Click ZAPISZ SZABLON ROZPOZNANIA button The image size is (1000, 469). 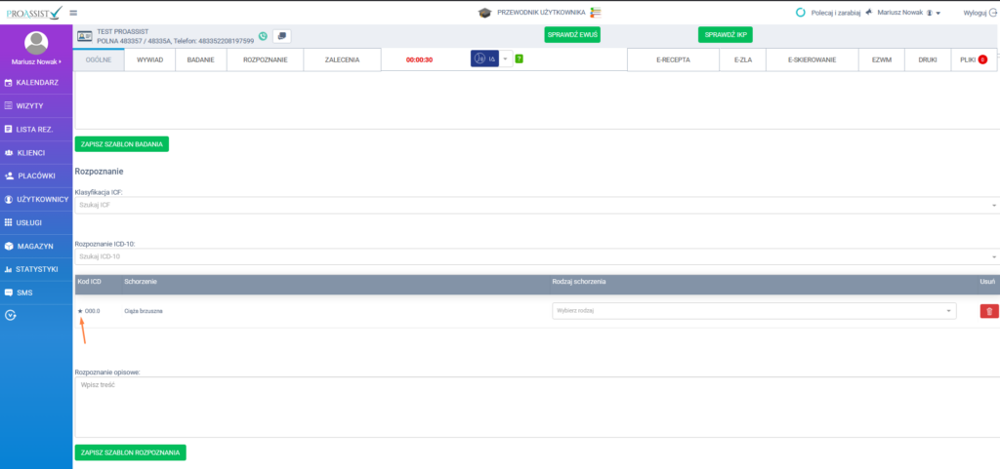tap(130, 452)
